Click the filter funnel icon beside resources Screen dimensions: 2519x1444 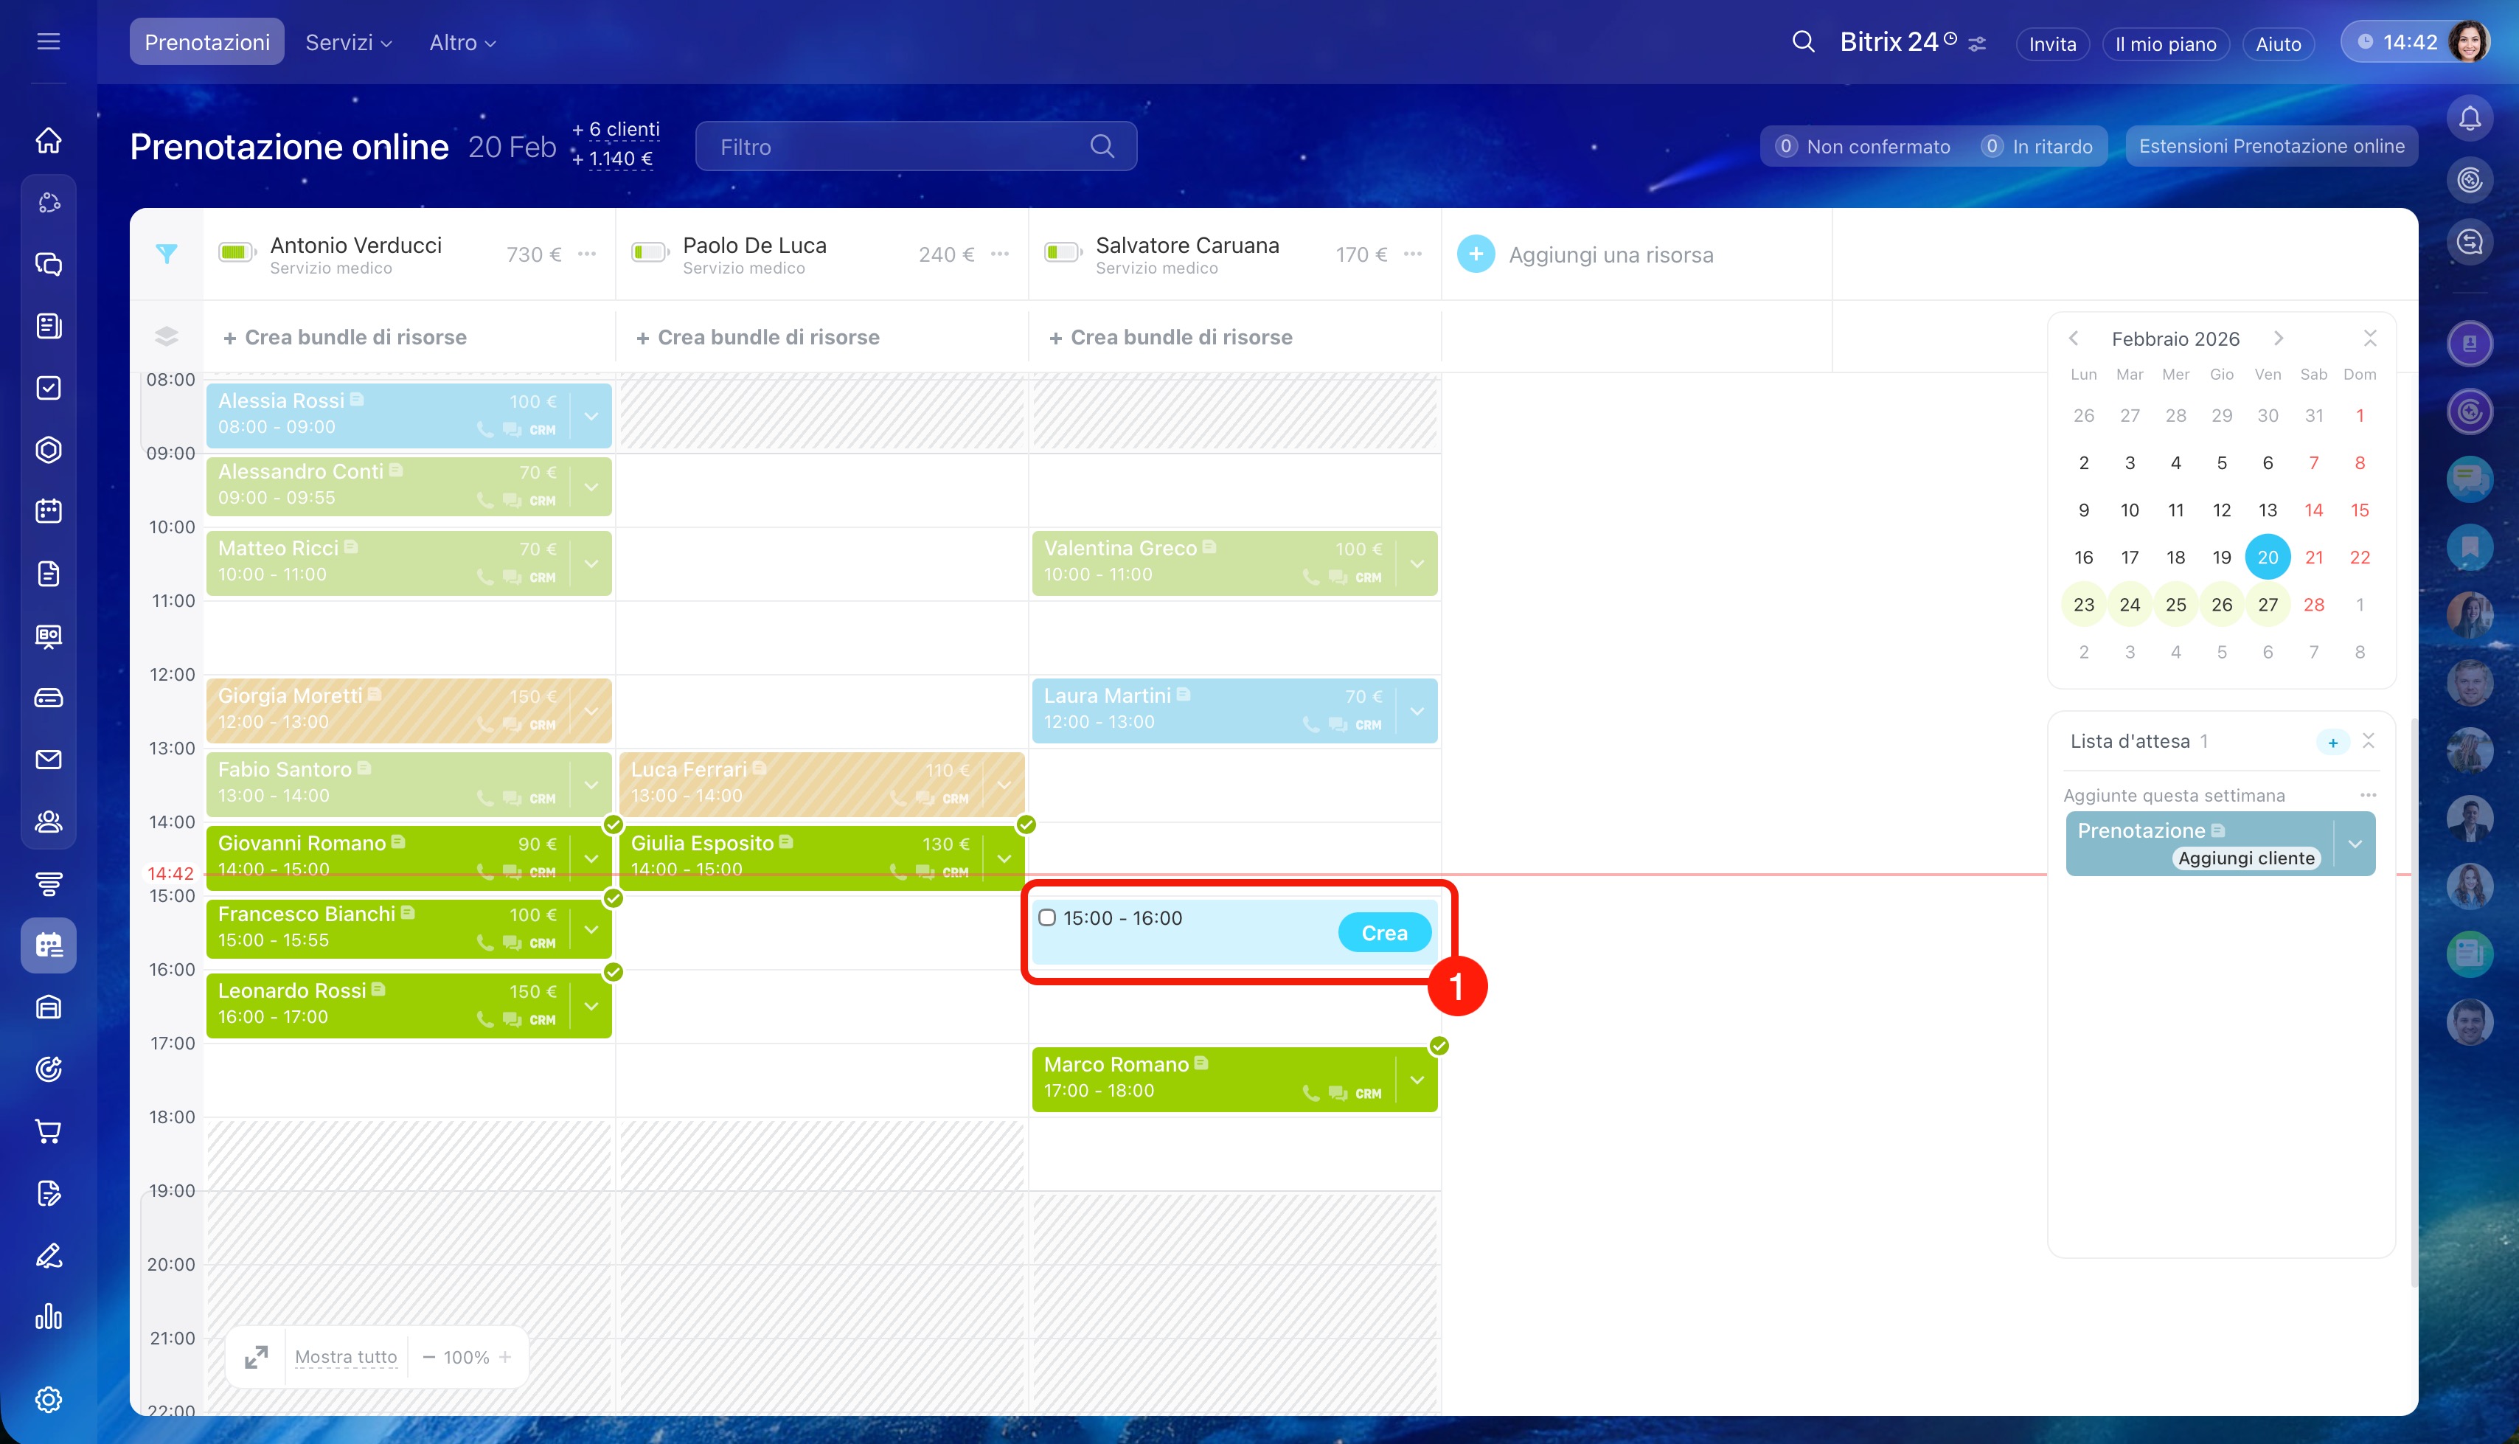(167, 254)
